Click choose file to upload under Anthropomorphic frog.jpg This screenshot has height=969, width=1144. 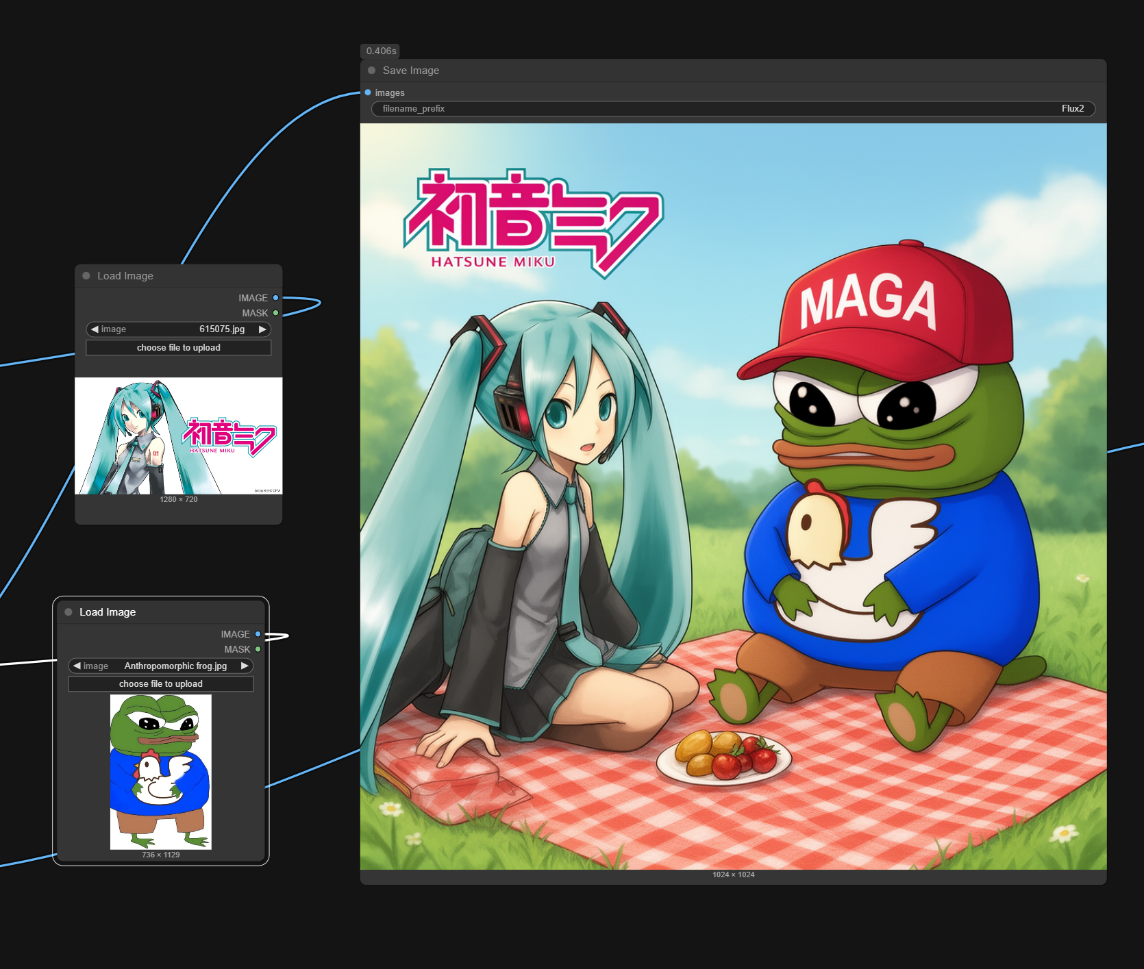pos(160,684)
